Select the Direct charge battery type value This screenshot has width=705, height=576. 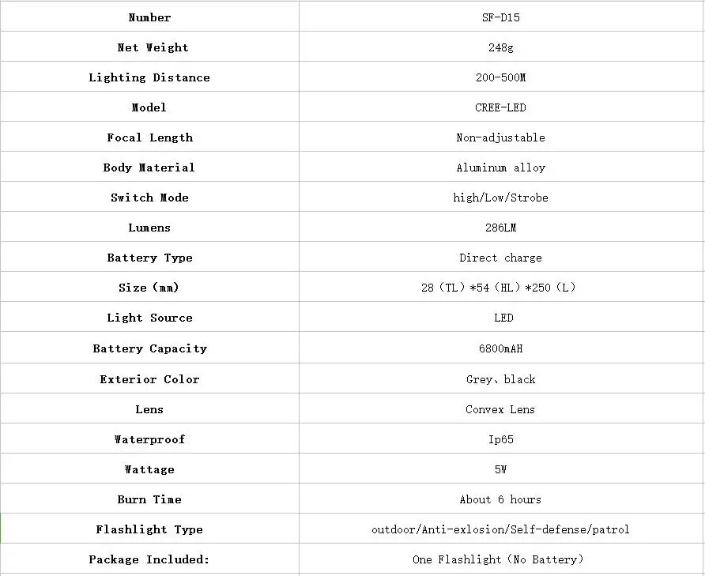pos(501,258)
